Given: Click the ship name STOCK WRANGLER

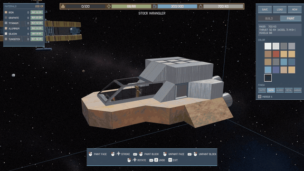Looking at the screenshot, I should pos(152,13).
